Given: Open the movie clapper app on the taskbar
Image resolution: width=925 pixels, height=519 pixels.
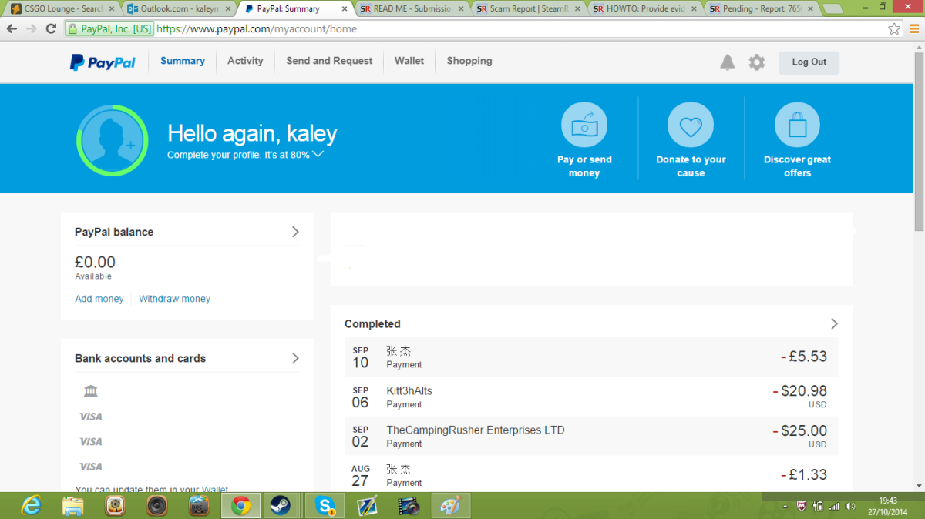Looking at the screenshot, I should pos(409,506).
